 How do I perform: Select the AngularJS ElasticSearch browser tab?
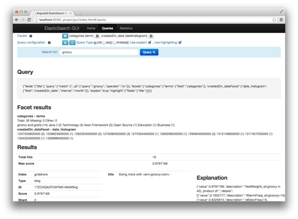click(x=51, y=13)
